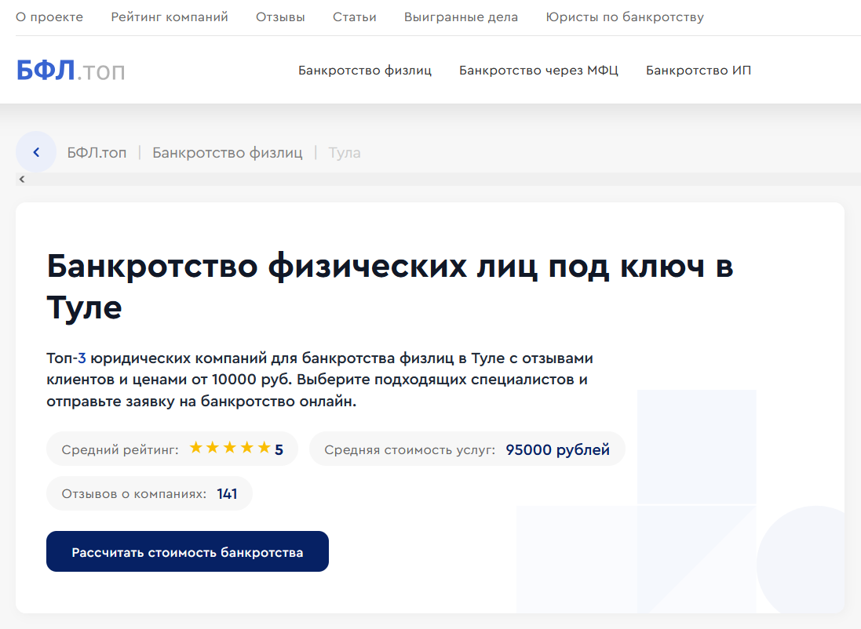This screenshot has height=629, width=861.
Task: Select Банкротство через МФЦ
Action: [x=538, y=71]
